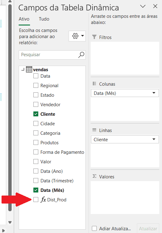The width and height of the screenshot is (162, 233).
Task: Click the vendas table icon
Action: click(29, 69)
